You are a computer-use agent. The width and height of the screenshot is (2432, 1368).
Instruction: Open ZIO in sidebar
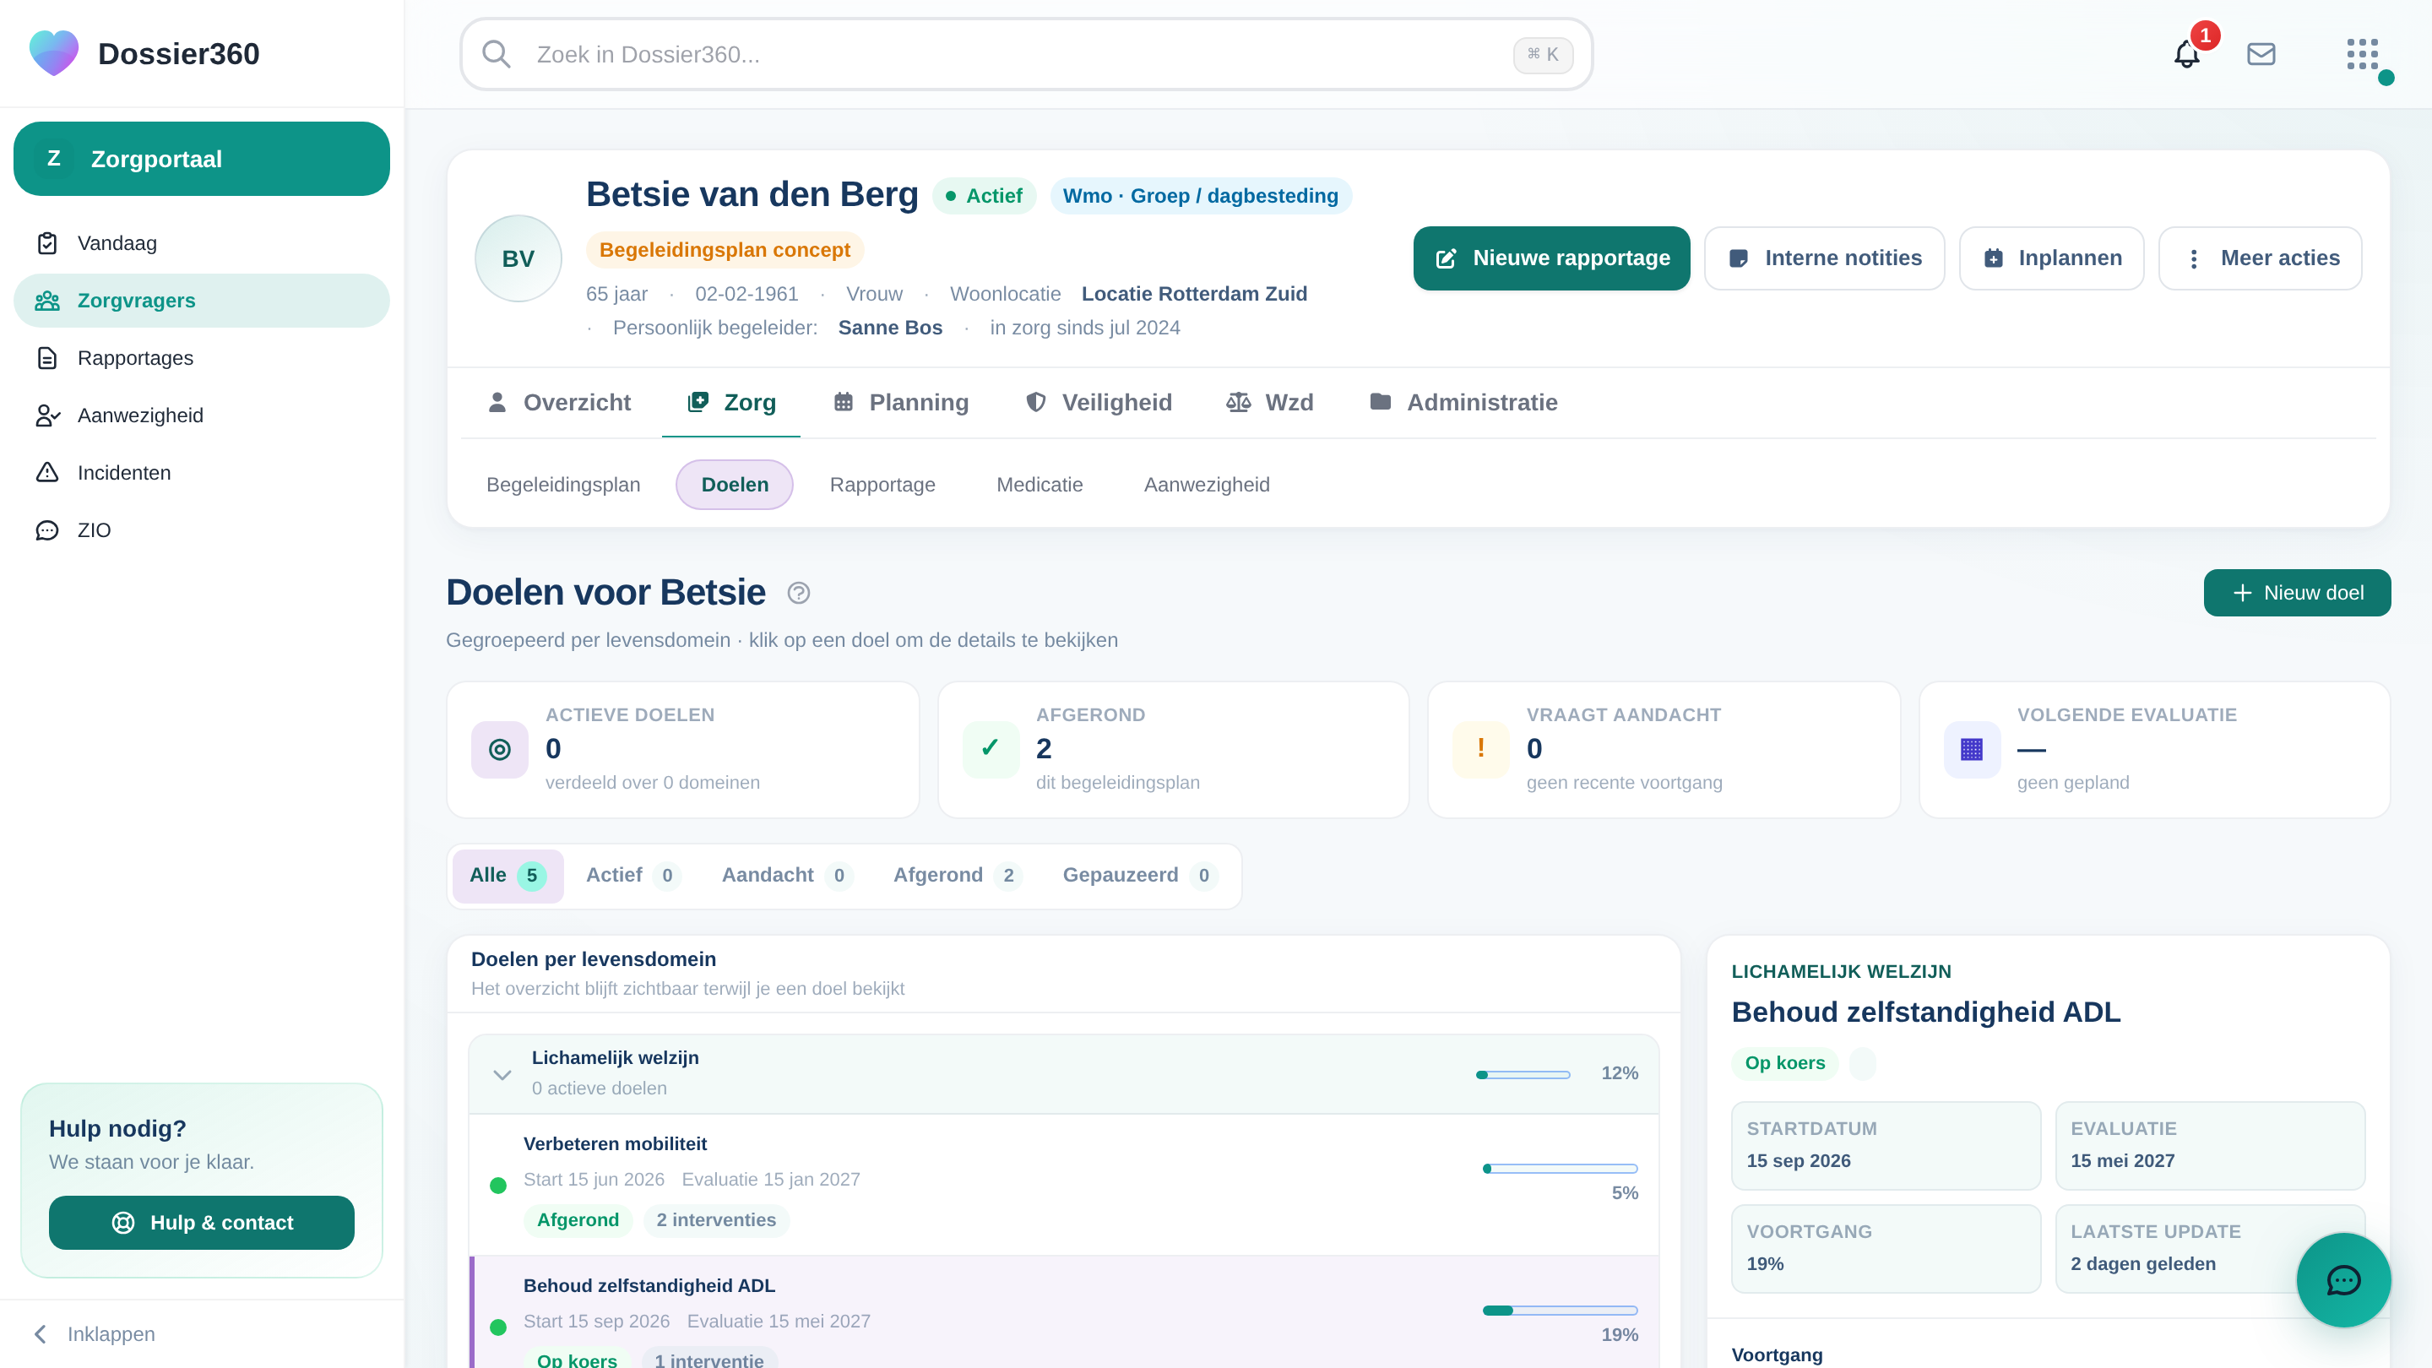pyautogui.click(x=201, y=530)
